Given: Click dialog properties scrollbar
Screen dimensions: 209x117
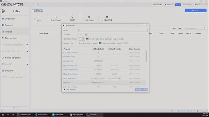Looking at the screenshot, I should [147, 56].
